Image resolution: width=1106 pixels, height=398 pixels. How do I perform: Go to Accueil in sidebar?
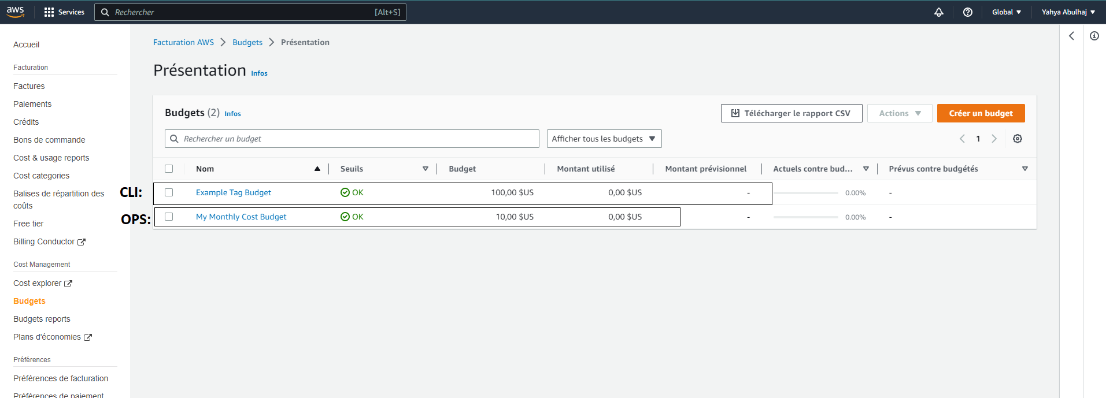(x=27, y=44)
